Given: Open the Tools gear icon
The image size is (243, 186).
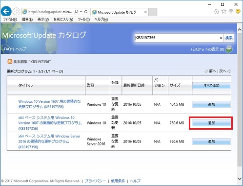Looking at the screenshot, I should point(231,11).
